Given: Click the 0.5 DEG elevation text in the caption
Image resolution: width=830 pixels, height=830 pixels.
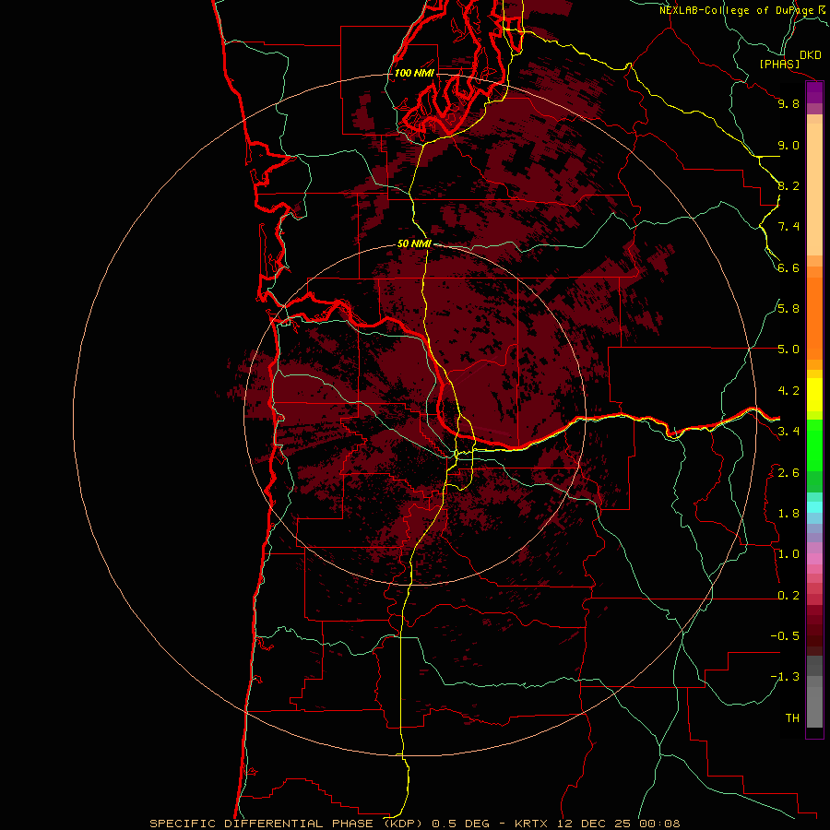Looking at the screenshot, I should [462, 824].
